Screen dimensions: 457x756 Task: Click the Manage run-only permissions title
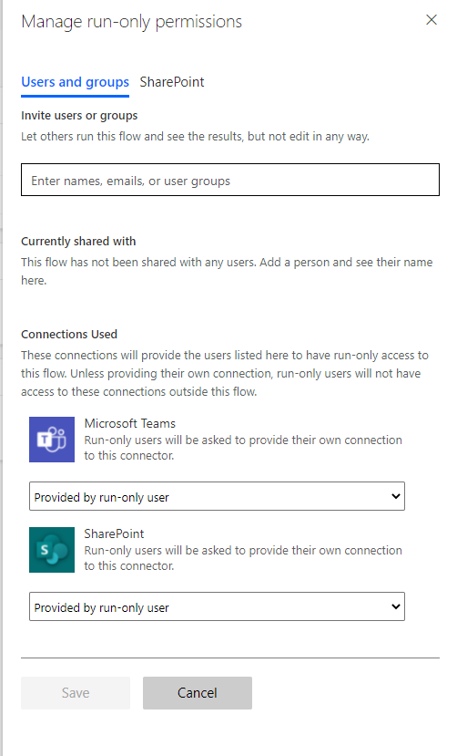[x=132, y=22]
